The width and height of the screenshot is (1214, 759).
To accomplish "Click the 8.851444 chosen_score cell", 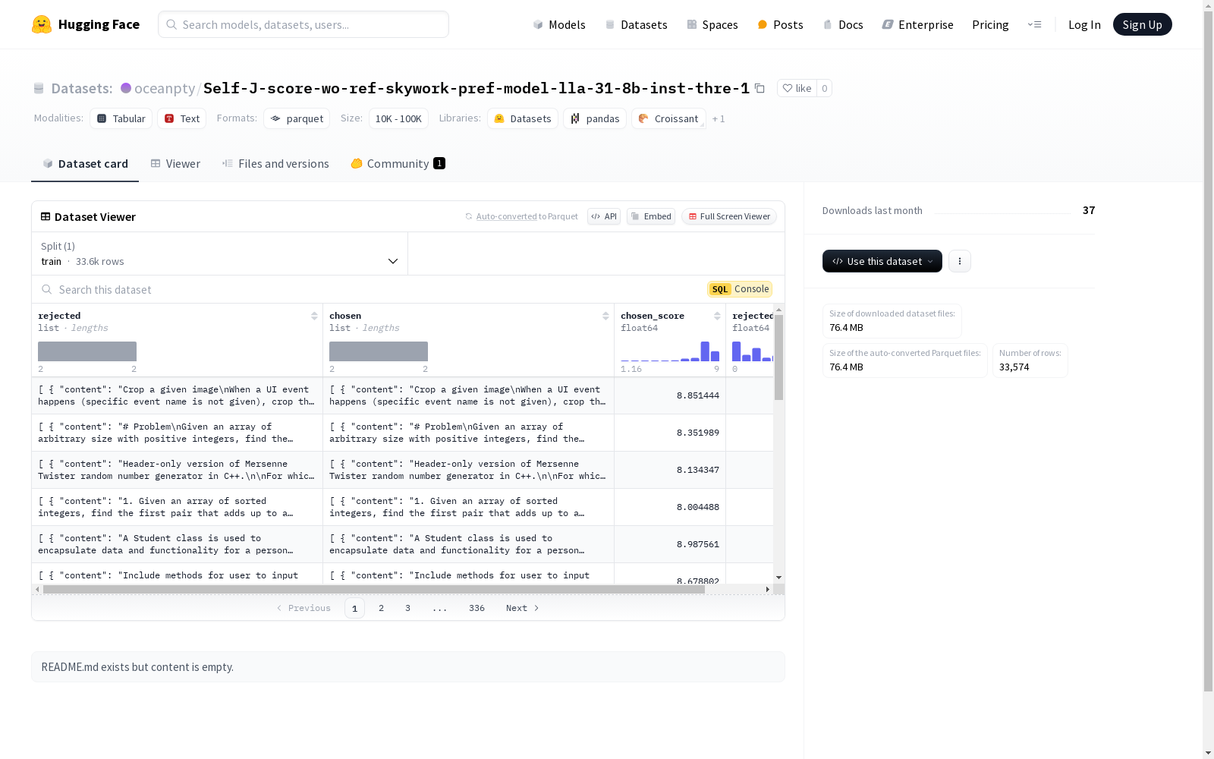I will pos(670,395).
